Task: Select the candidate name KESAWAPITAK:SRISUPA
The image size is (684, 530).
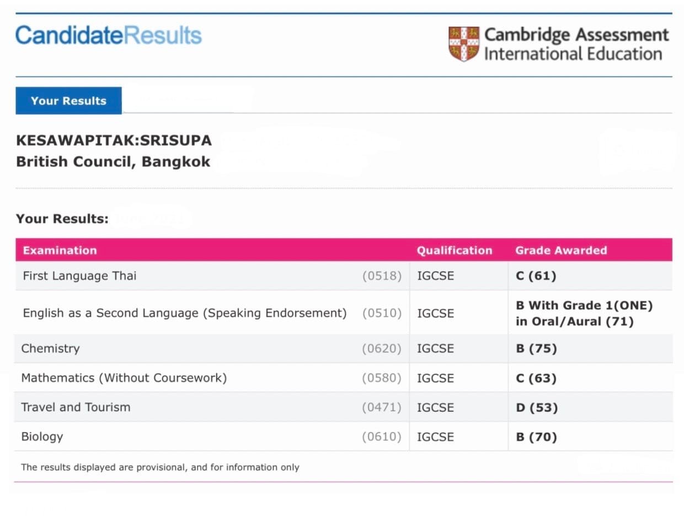Action: [114, 140]
